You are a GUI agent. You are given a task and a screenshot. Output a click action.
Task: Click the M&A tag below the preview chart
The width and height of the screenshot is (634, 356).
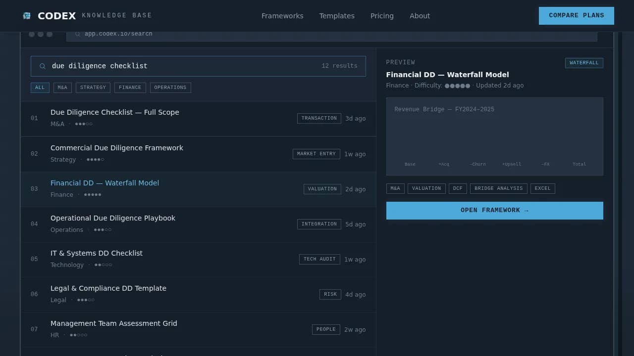point(395,189)
